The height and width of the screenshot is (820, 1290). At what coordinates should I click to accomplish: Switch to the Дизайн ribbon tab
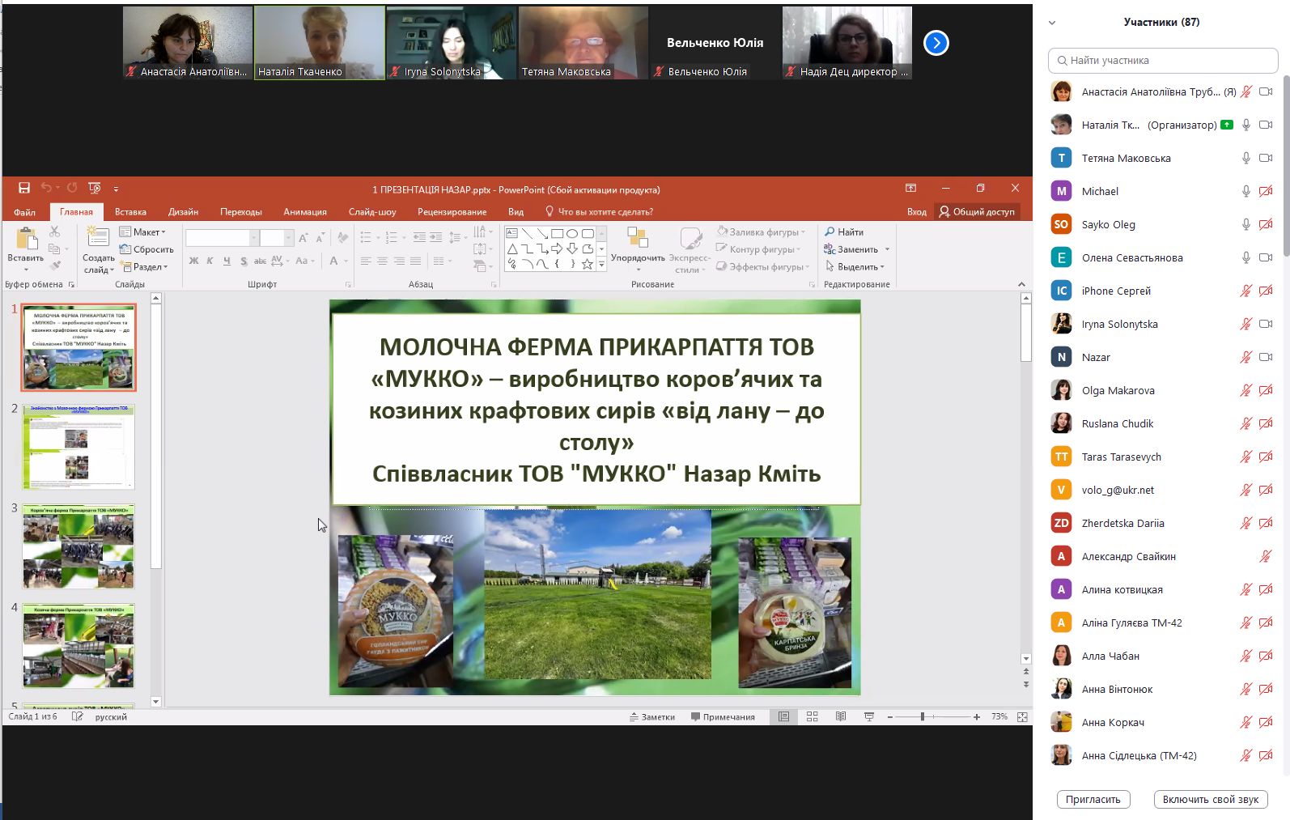[183, 212]
